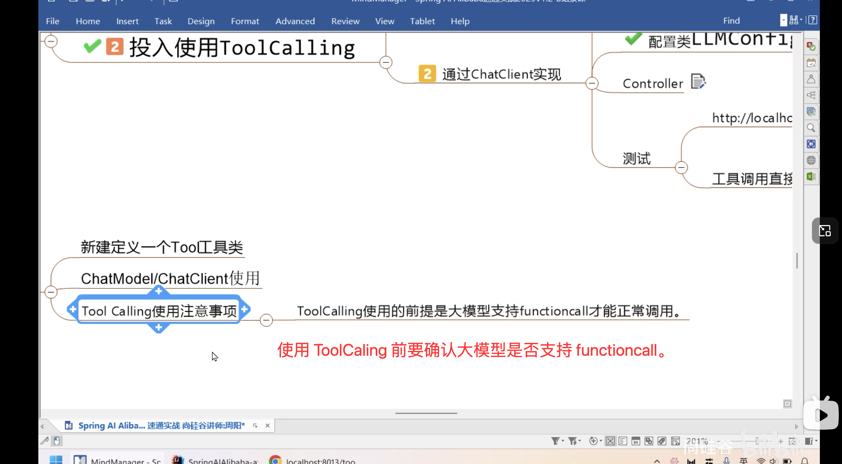Open the Advanced ribbon tab
842x464 pixels.
coord(295,21)
